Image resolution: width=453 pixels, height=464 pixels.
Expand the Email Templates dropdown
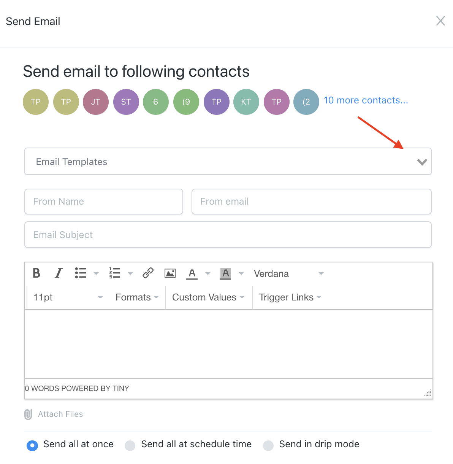228,161
